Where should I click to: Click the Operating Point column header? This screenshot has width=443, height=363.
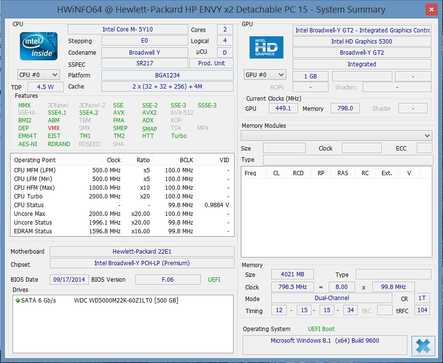(45, 160)
